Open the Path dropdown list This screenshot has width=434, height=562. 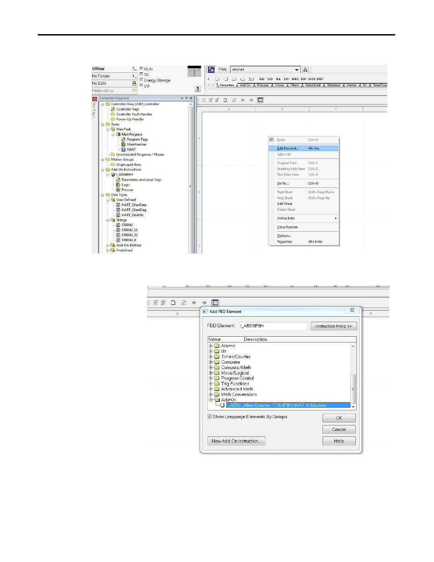pyautogui.click(x=297, y=70)
